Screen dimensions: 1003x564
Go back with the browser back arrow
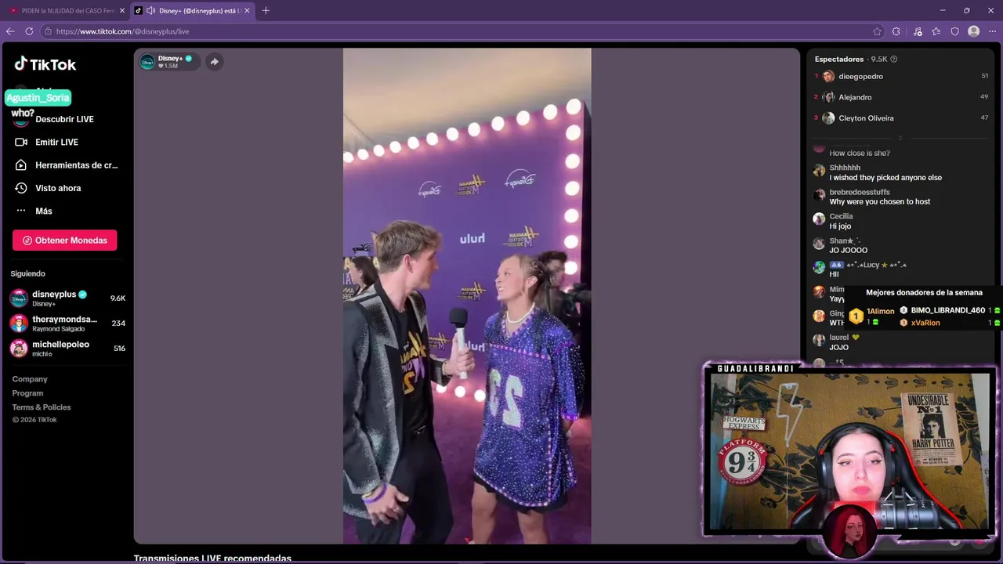[10, 31]
